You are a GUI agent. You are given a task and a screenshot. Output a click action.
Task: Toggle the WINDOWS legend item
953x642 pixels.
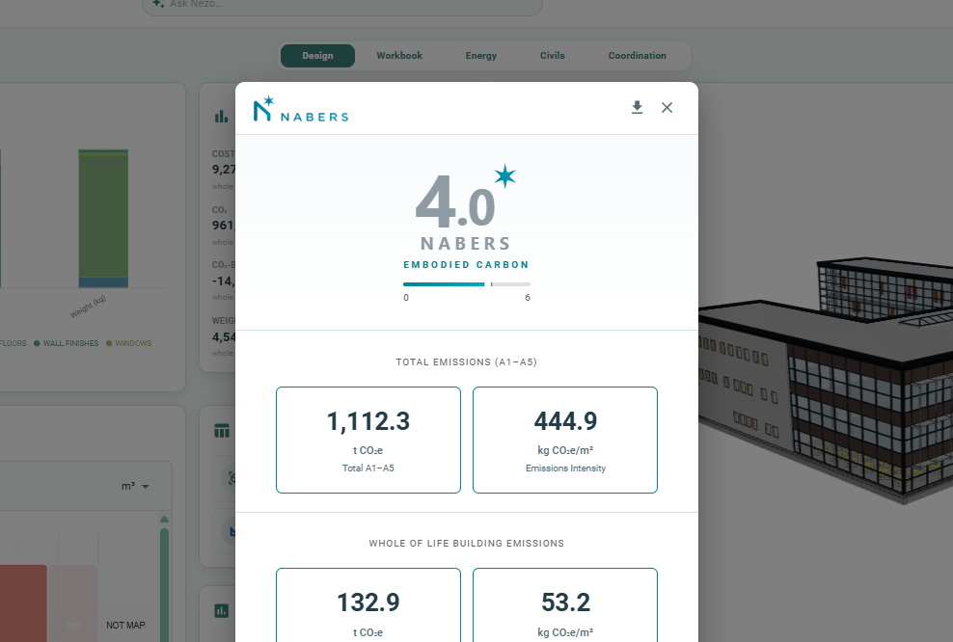coord(129,343)
